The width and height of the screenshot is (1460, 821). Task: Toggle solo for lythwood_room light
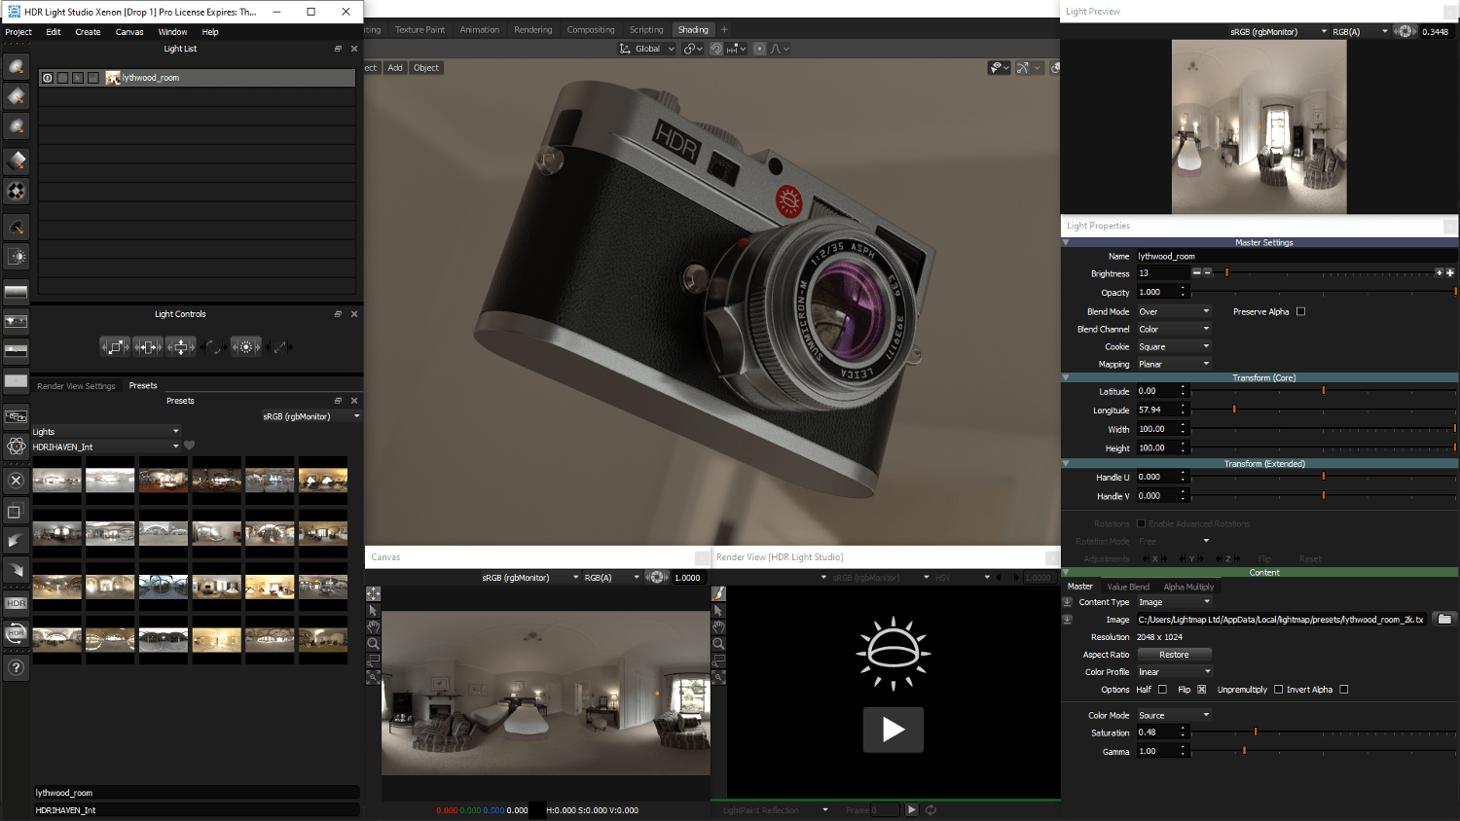pos(62,78)
